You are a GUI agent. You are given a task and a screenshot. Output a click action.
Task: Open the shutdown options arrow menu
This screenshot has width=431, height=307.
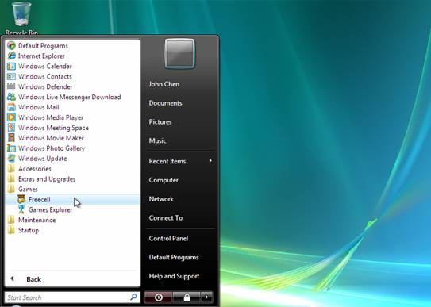click(206, 297)
